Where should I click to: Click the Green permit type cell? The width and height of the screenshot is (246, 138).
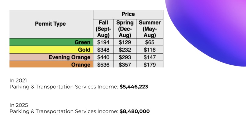[51, 42]
